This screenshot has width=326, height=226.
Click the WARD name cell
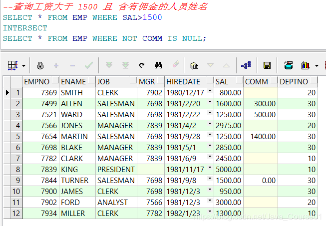(77, 115)
